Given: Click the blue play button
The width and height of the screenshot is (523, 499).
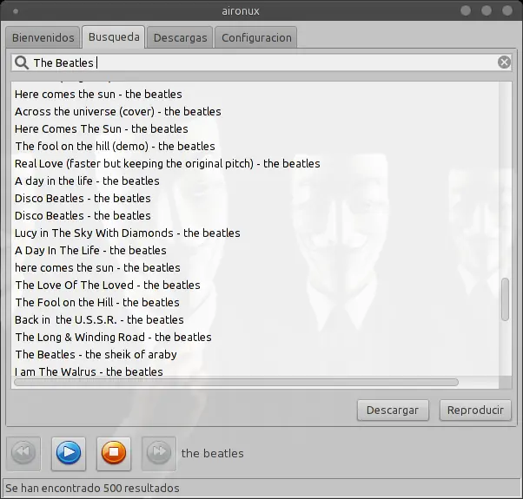Looking at the screenshot, I should (69, 453).
